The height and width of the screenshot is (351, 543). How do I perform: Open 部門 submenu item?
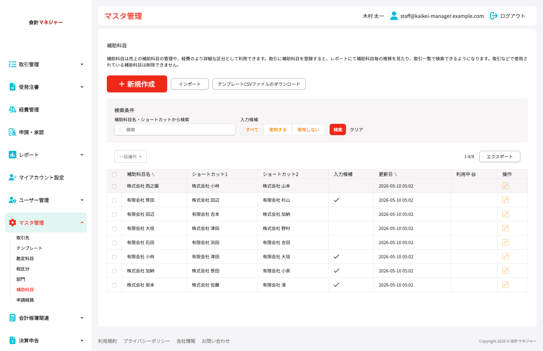(x=21, y=279)
